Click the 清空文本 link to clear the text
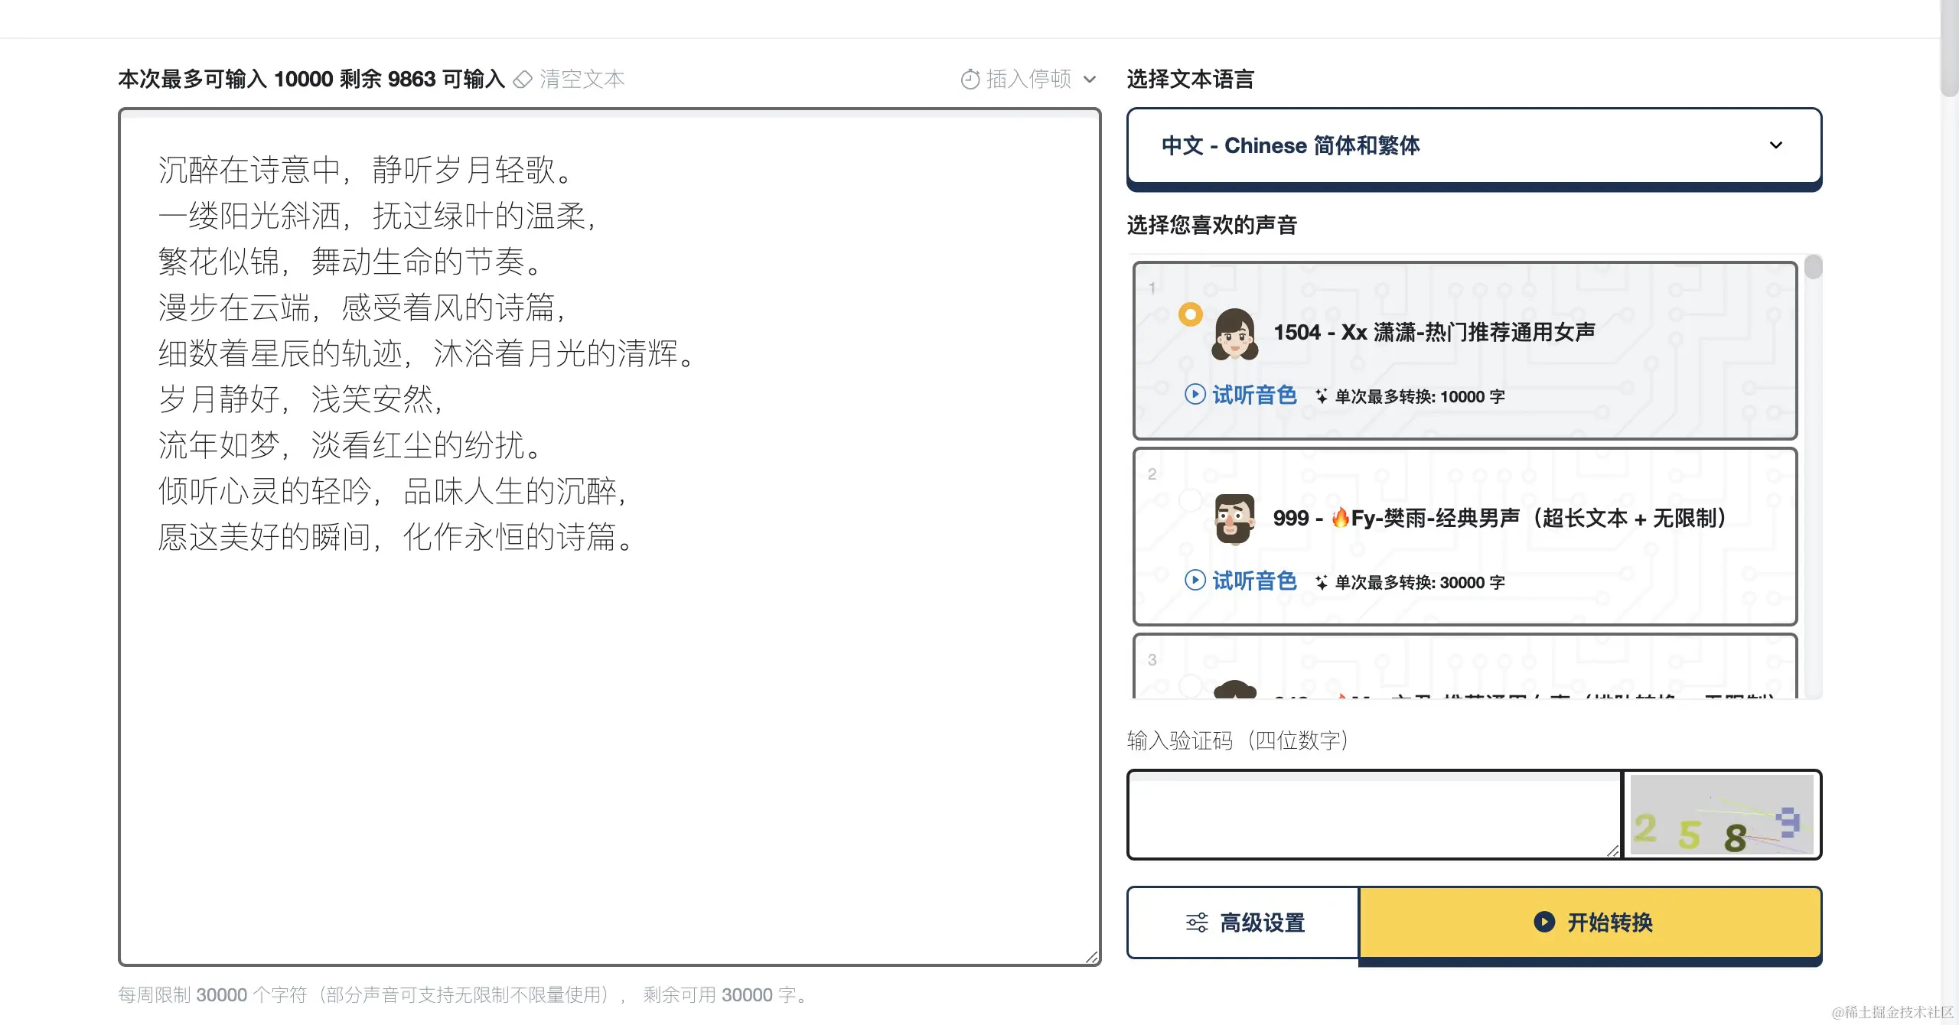This screenshot has height=1025, width=1959. 582,80
